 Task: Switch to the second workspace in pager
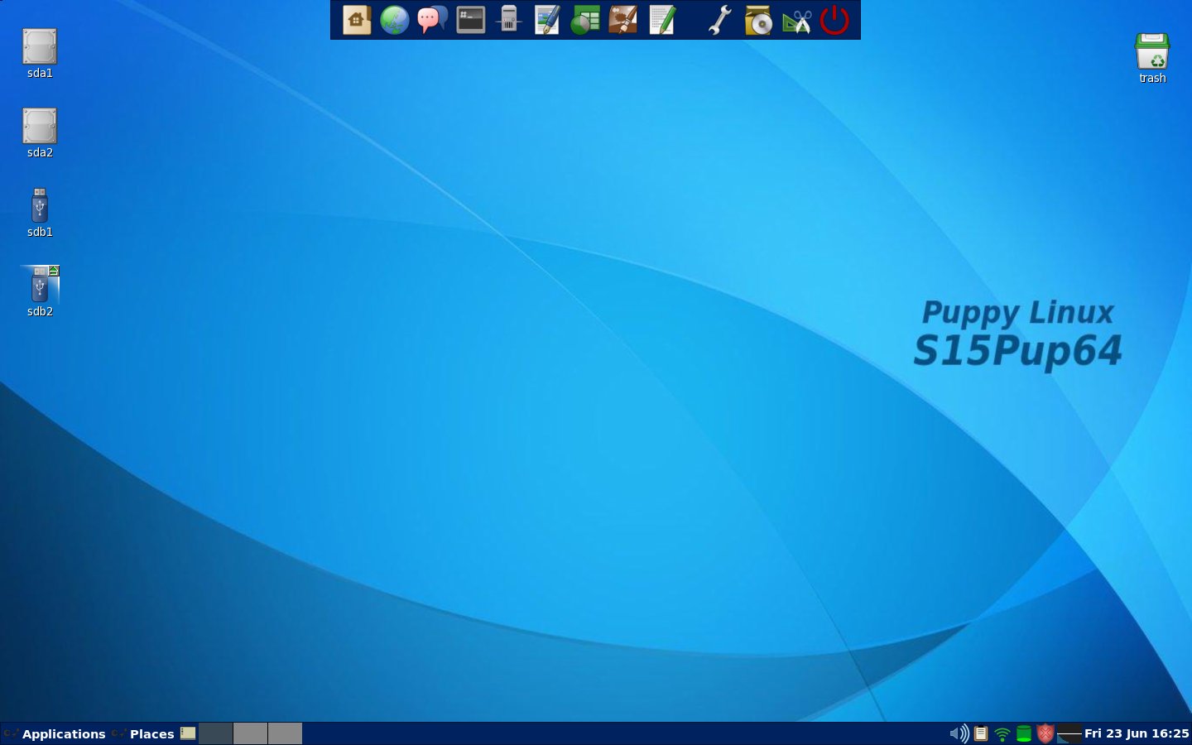(x=250, y=733)
